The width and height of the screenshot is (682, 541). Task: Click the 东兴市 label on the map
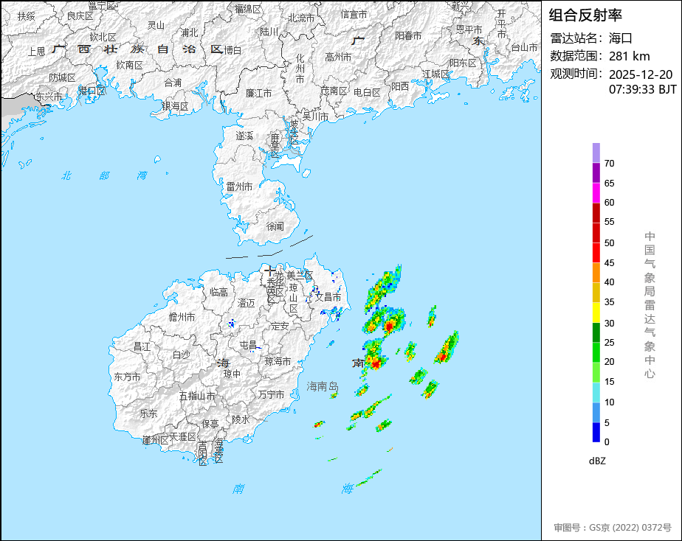[x=49, y=97]
